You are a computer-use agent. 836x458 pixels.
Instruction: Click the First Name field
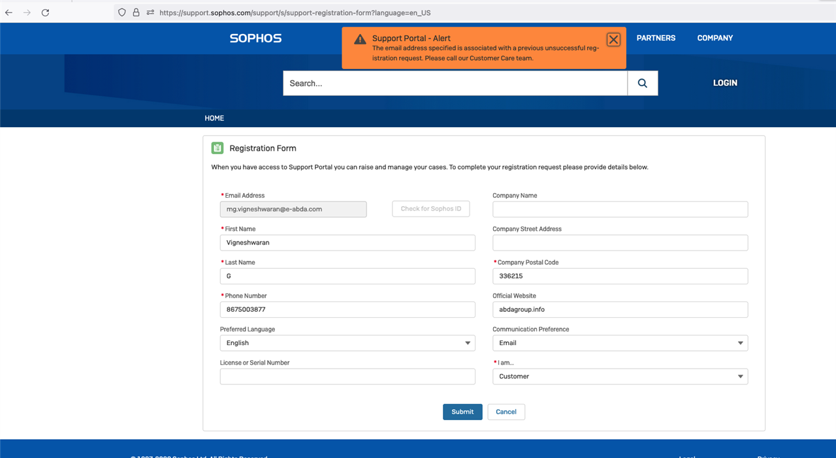pyautogui.click(x=347, y=242)
